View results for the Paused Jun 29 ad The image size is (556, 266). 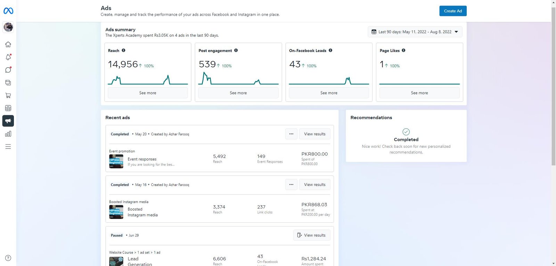pos(312,235)
